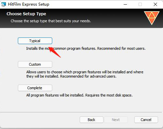
Task: Click the Typical option description text
Action: pyautogui.click(x=86, y=48)
